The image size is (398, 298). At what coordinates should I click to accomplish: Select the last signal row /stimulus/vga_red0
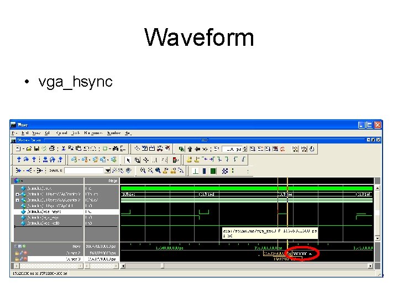pyautogui.click(x=49, y=223)
